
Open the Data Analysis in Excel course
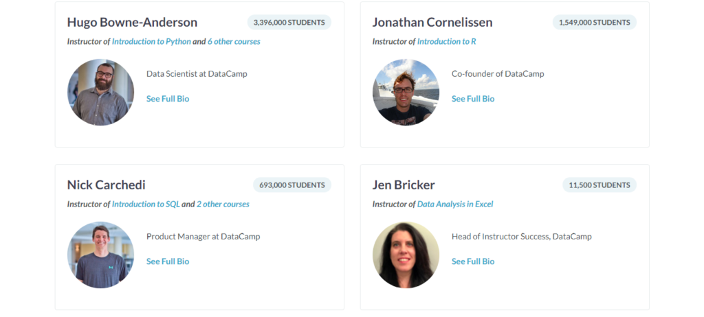pyautogui.click(x=455, y=204)
